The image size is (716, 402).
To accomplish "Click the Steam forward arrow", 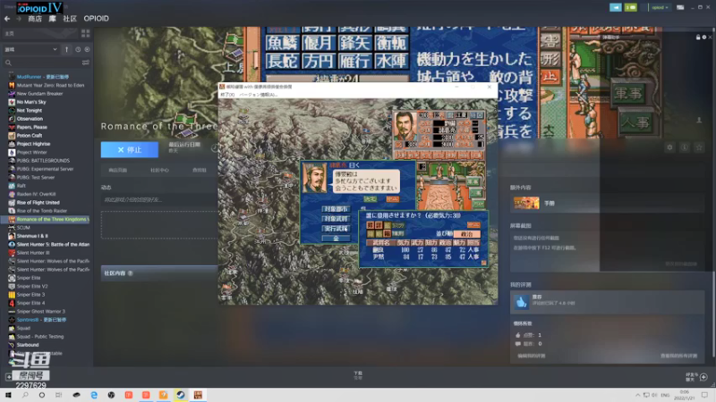I will coord(19,19).
